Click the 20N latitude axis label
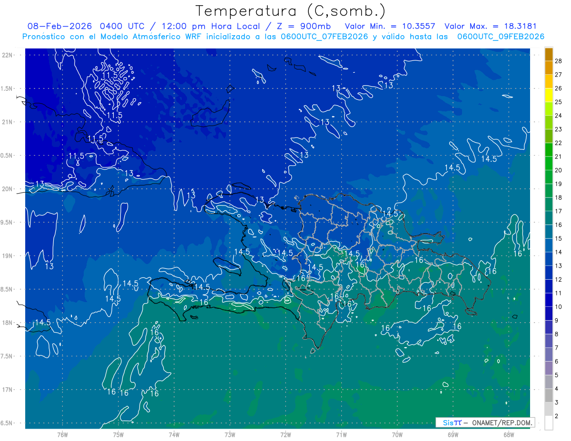The height and width of the screenshot is (441, 571). point(7,189)
